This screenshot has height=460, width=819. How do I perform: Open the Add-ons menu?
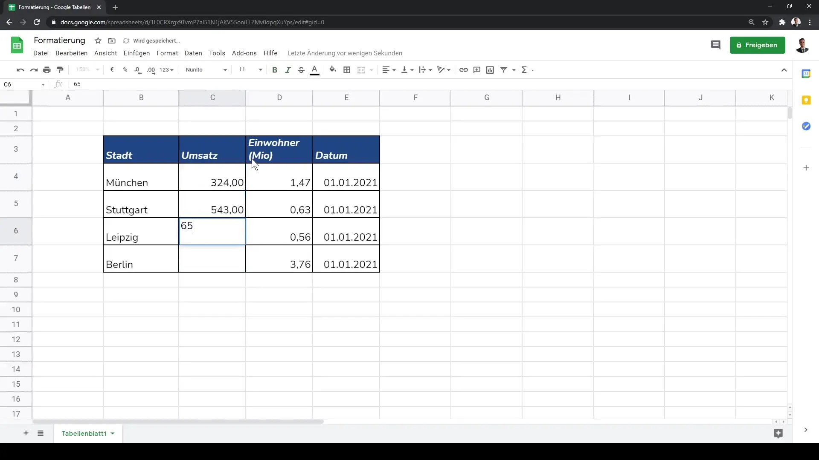tap(244, 53)
